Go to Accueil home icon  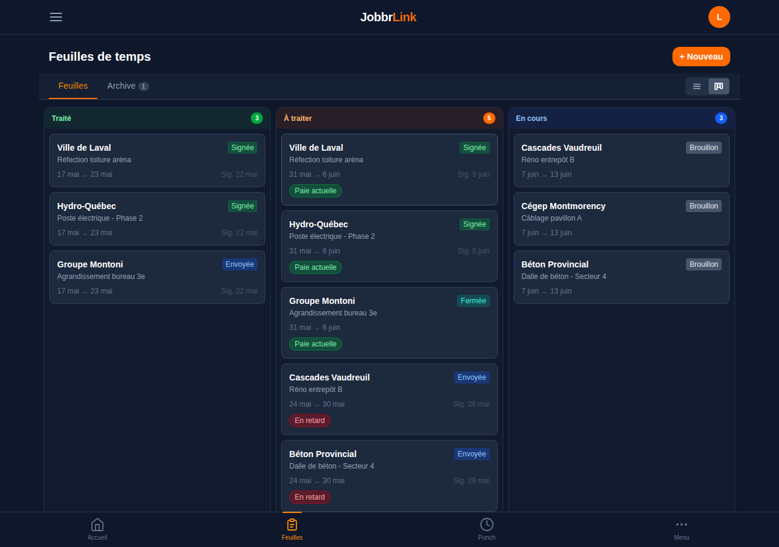click(97, 525)
